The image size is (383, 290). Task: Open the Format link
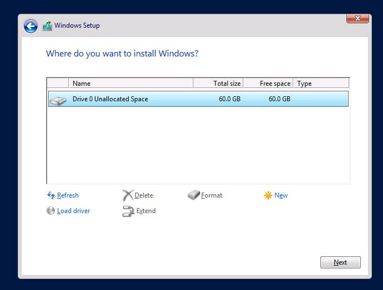pos(211,195)
